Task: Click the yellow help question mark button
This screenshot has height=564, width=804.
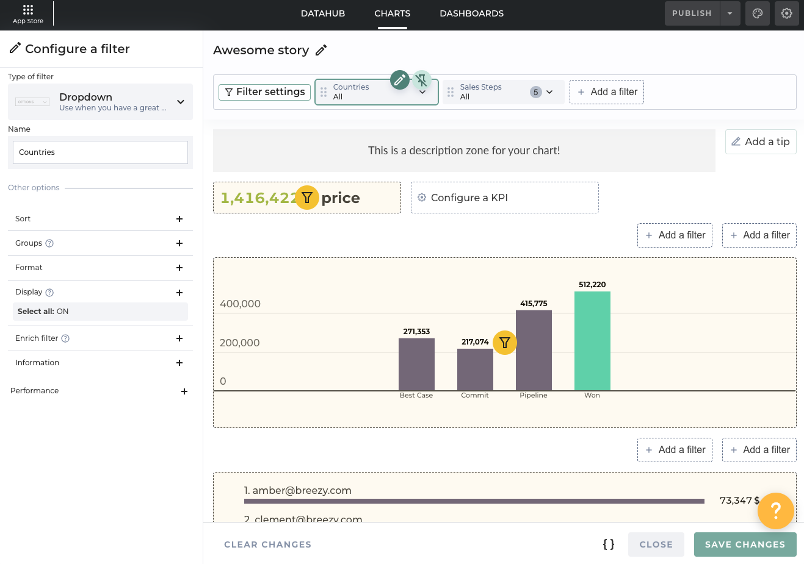Action: click(775, 510)
